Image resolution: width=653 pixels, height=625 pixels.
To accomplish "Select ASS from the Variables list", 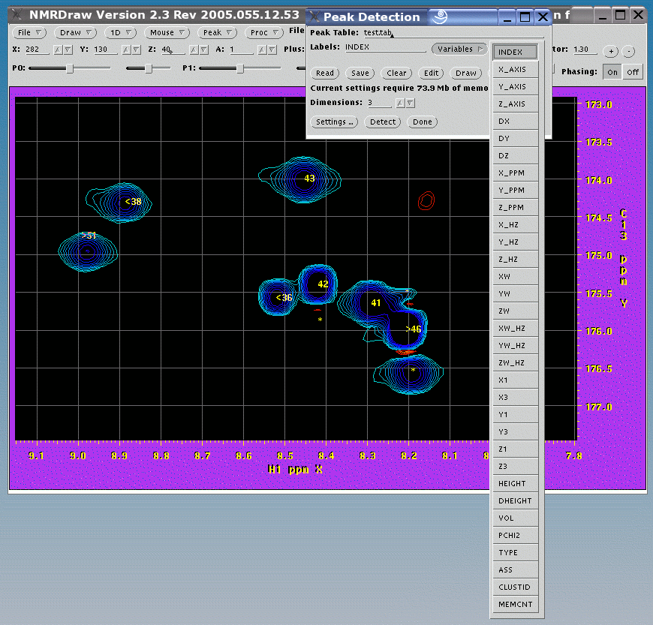I will tap(515, 569).
